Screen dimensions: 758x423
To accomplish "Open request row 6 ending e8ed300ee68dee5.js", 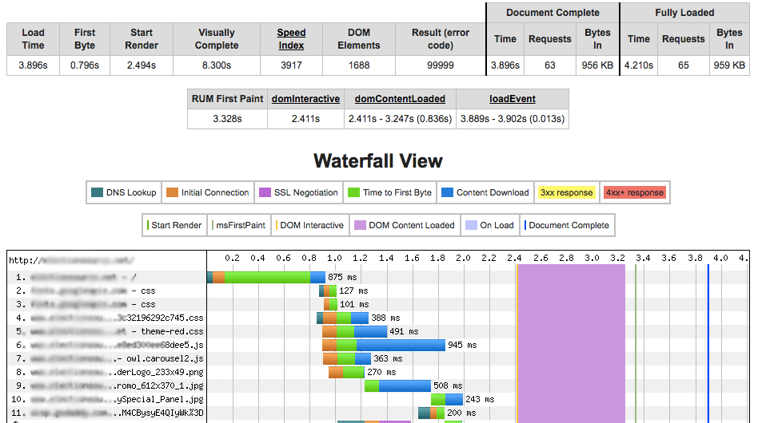I will coord(107,345).
